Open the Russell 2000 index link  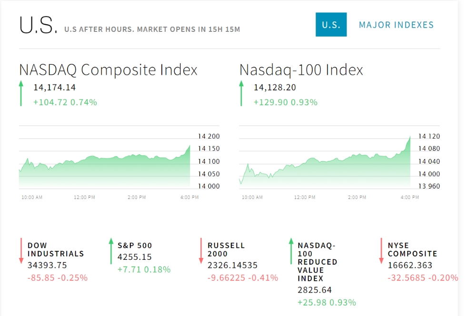[x=226, y=249]
